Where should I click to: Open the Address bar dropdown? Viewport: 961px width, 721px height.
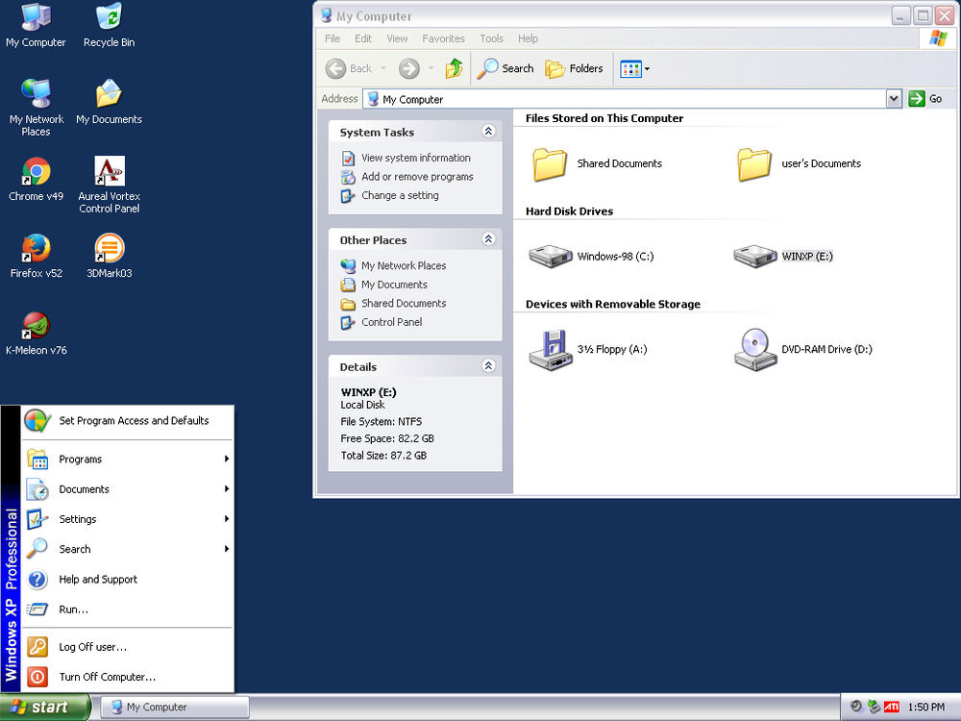pyautogui.click(x=894, y=99)
